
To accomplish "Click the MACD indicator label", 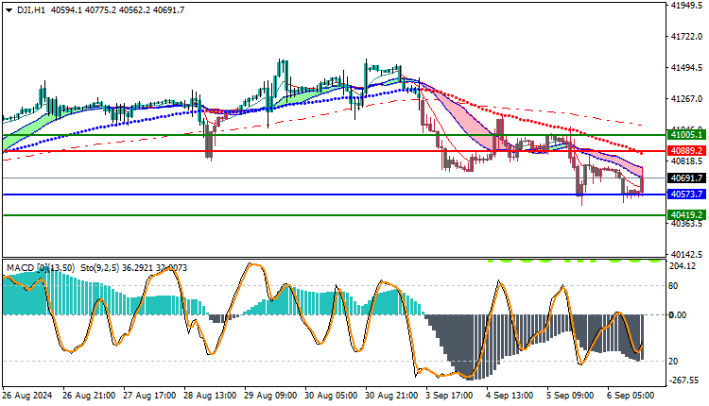I will click(x=41, y=268).
